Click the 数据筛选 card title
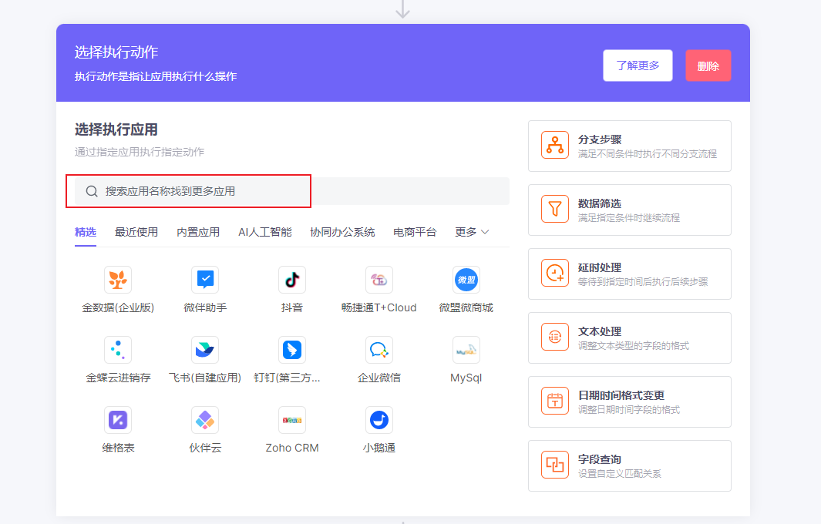The width and height of the screenshot is (821, 524). click(600, 203)
